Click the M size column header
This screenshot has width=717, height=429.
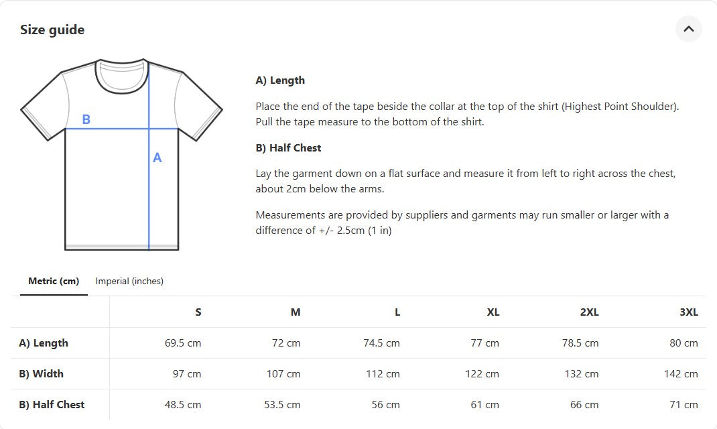point(295,312)
